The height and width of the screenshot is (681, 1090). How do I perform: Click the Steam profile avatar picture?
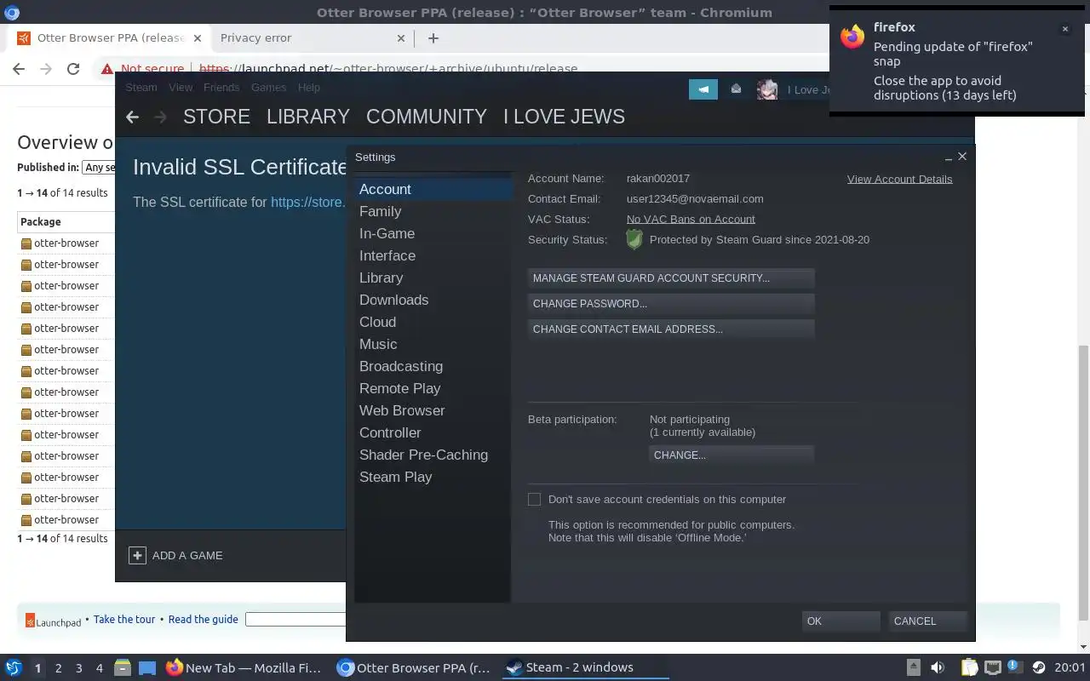pos(767,89)
